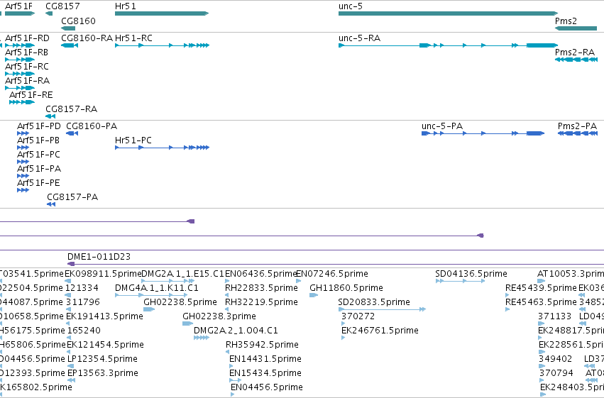
Task: Open EST SD20833.5prime
Action: pyautogui.click(x=373, y=302)
